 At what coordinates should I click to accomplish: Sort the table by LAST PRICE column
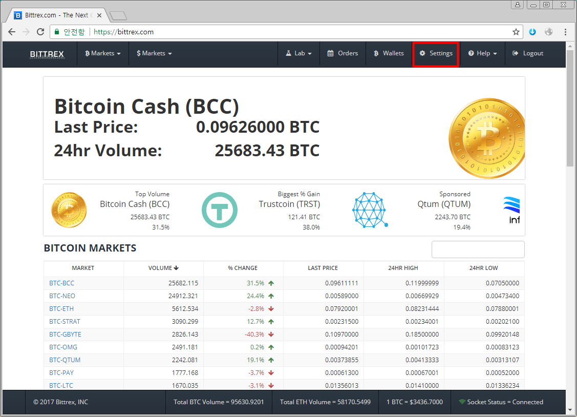(323, 268)
